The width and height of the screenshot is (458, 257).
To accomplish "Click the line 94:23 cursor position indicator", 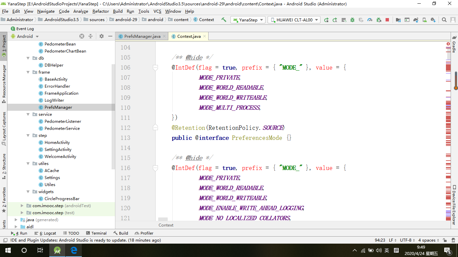I will pyautogui.click(x=380, y=240).
